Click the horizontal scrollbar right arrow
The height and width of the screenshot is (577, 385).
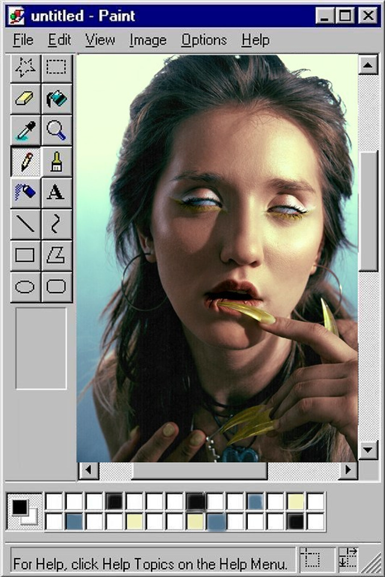[348, 470]
